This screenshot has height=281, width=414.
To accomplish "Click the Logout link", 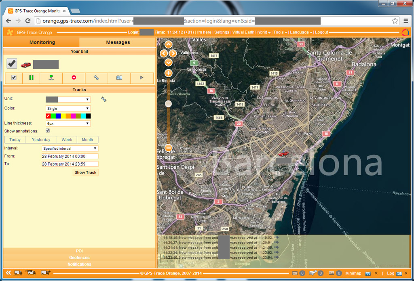I will click(321, 32).
